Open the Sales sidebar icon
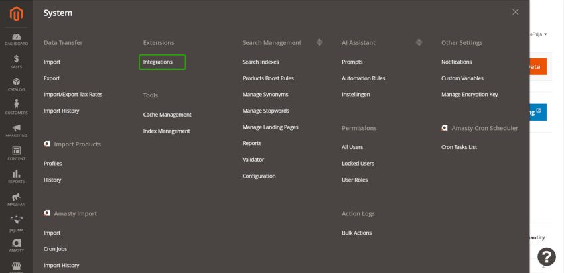Viewport: 564px width, 273px height. tap(16, 62)
